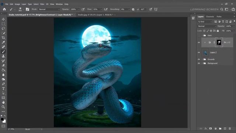Screen dimensions: 236x133
Task: Hide the Background group
Action: [x=199, y=63]
